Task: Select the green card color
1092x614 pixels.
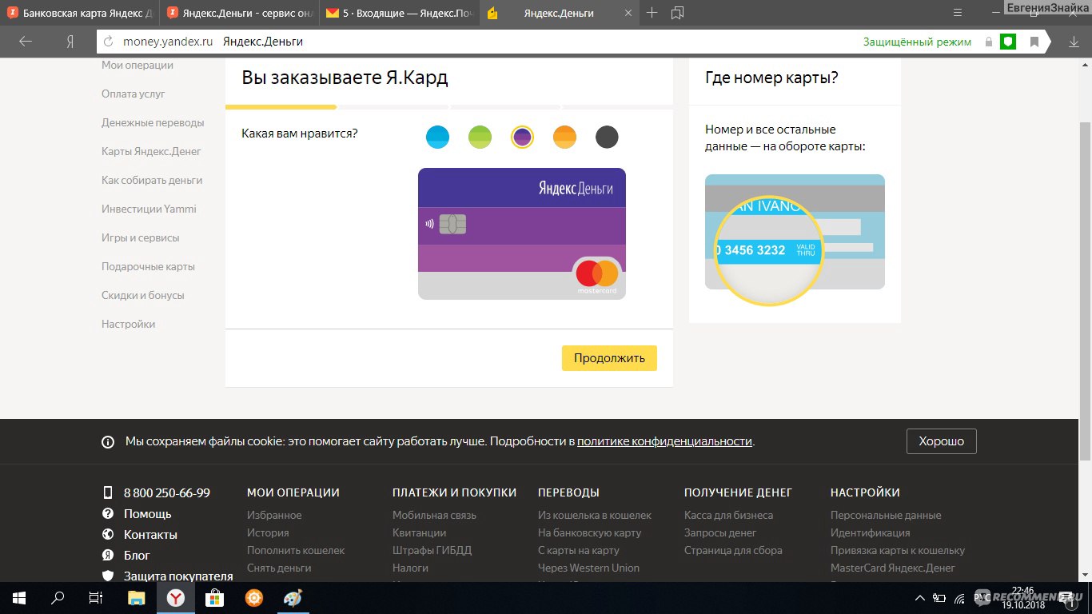Action: [x=480, y=138]
